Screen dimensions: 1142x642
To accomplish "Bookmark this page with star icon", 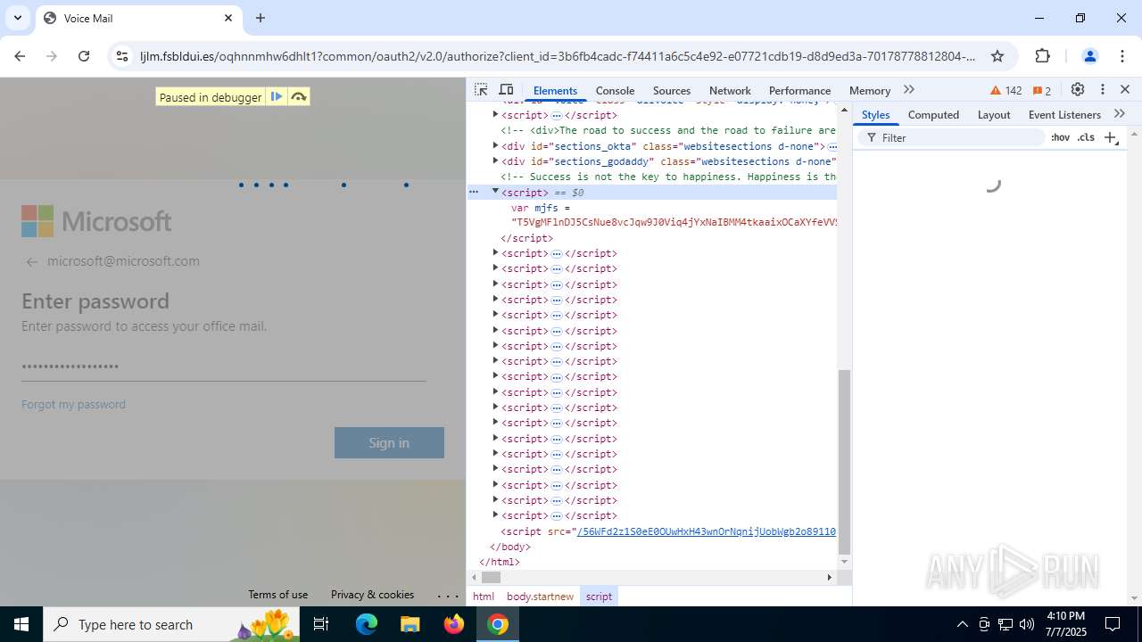I will (x=997, y=56).
